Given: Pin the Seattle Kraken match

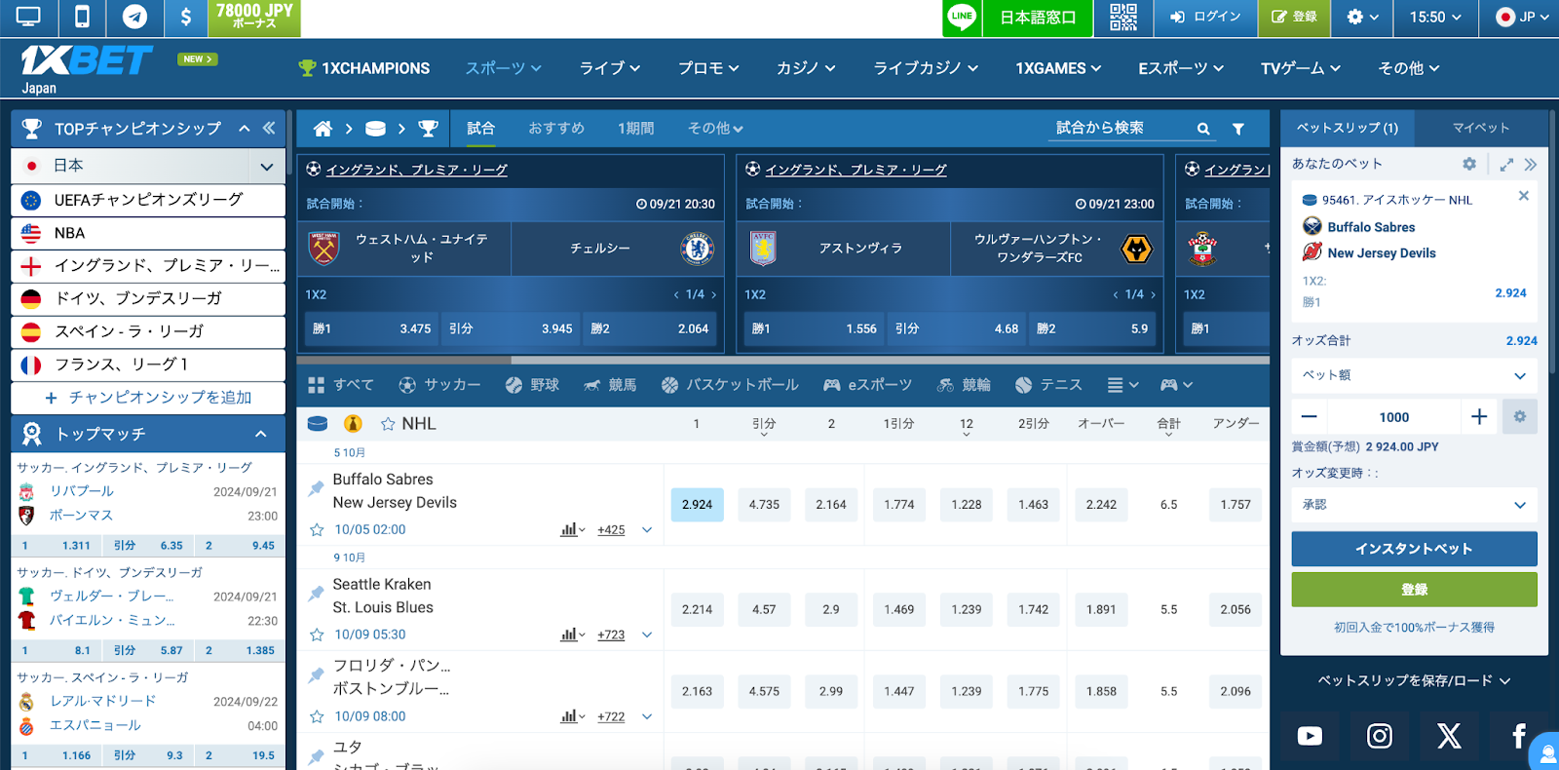Looking at the screenshot, I should point(316,594).
